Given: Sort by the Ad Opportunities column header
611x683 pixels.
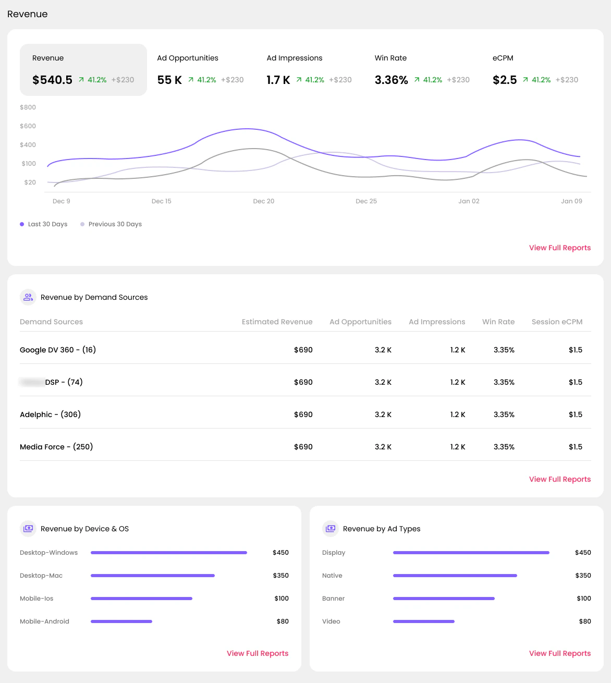Looking at the screenshot, I should coord(360,322).
